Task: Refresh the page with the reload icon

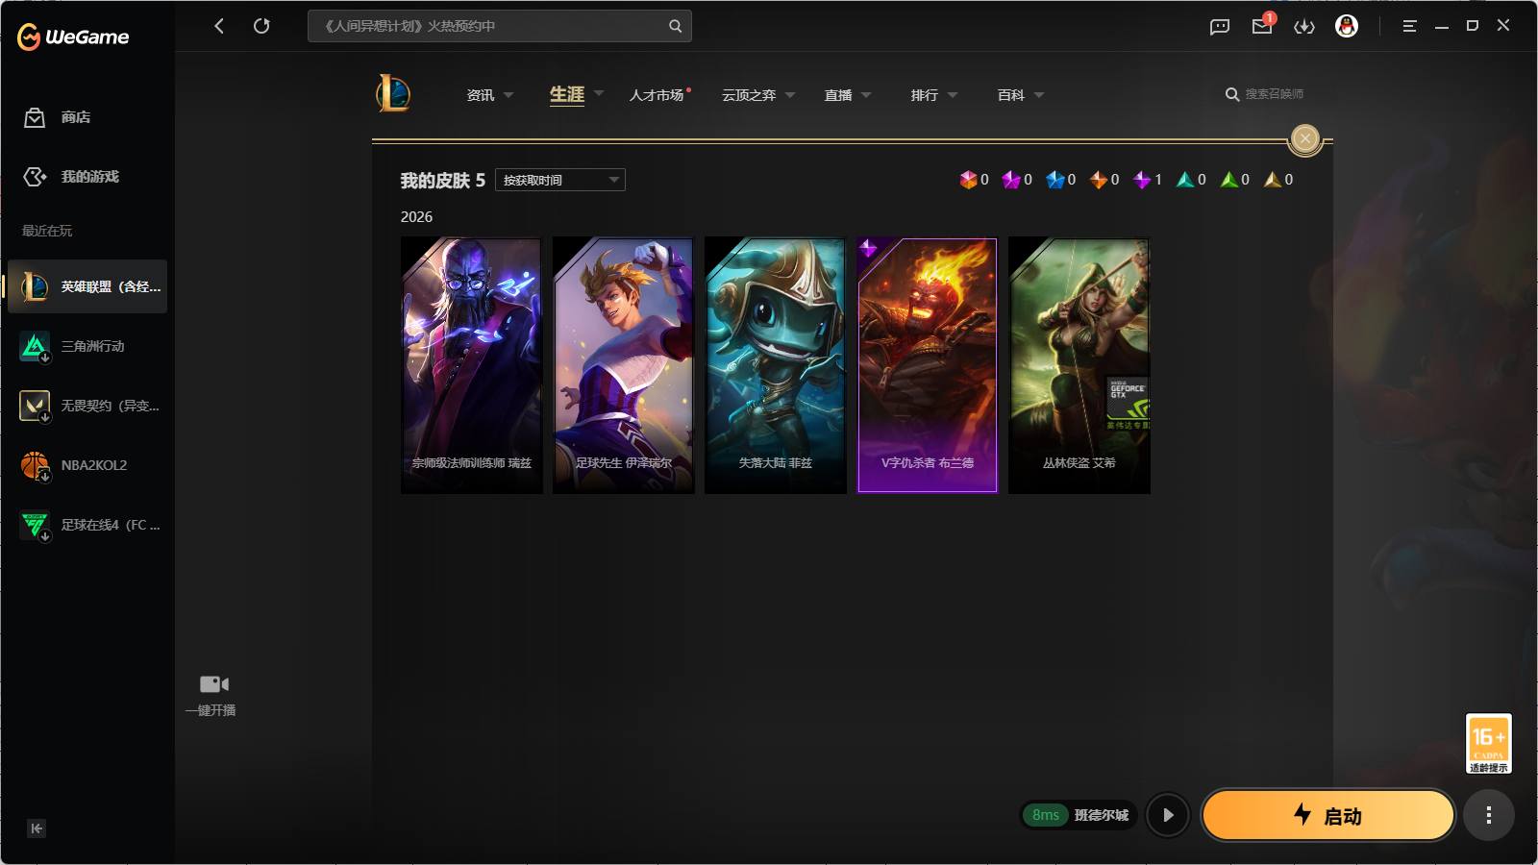Action: 261,26
